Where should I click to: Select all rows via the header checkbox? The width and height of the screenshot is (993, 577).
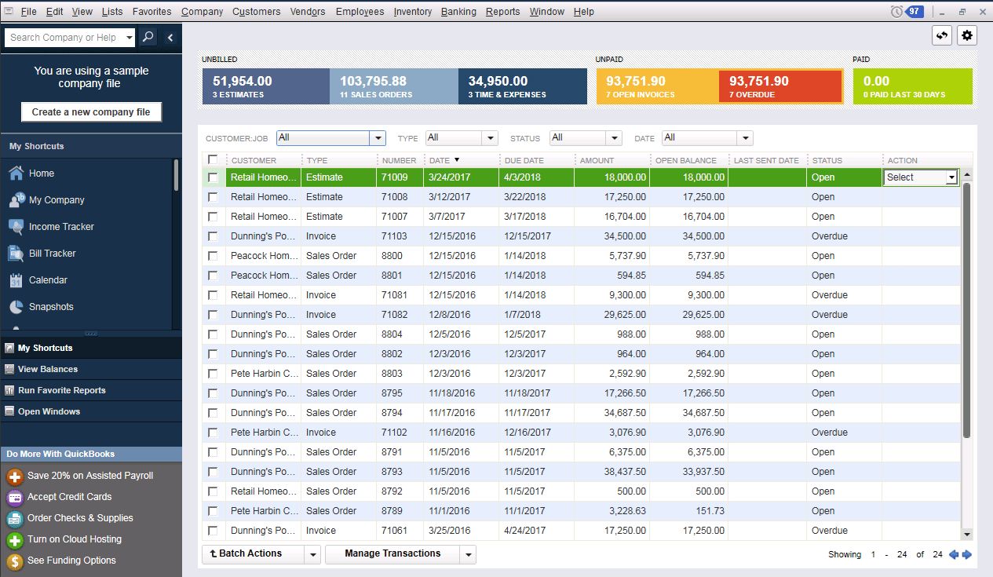click(x=213, y=159)
